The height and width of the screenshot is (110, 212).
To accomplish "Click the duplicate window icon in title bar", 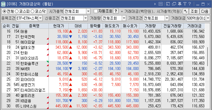I will [x=174, y=4].
